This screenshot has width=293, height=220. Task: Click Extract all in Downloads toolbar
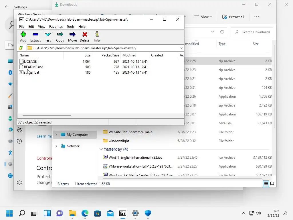click(x=233, y=17)
